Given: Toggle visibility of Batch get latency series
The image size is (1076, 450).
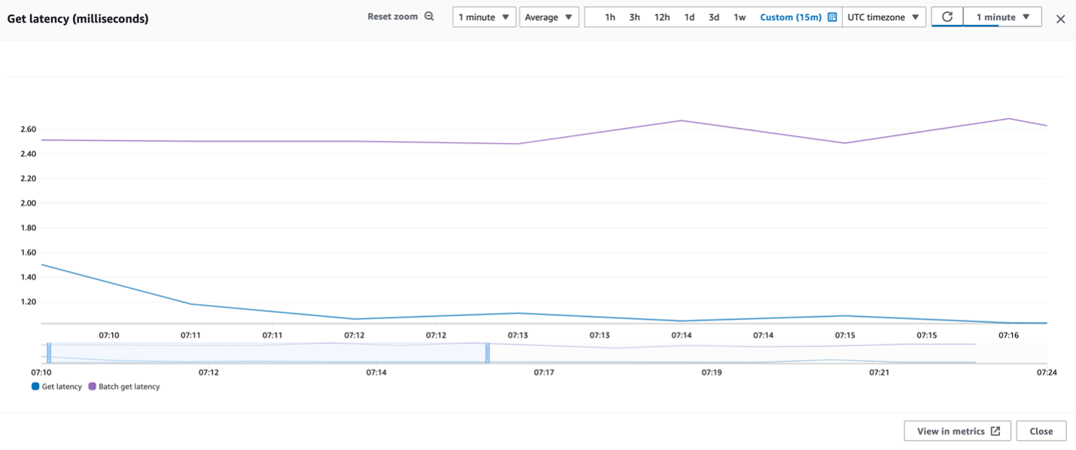Looking at the screenshot, I should (128, 386).
